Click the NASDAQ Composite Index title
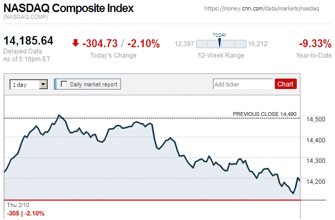This screenshot has height=220, width=335. (x=69, y=8)
